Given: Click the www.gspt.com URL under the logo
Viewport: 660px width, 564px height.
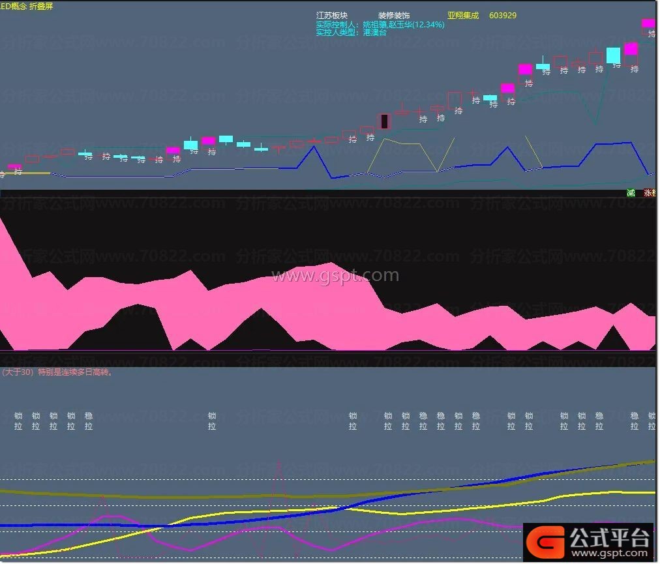Looking at the screenshot, I should (610, 552).
